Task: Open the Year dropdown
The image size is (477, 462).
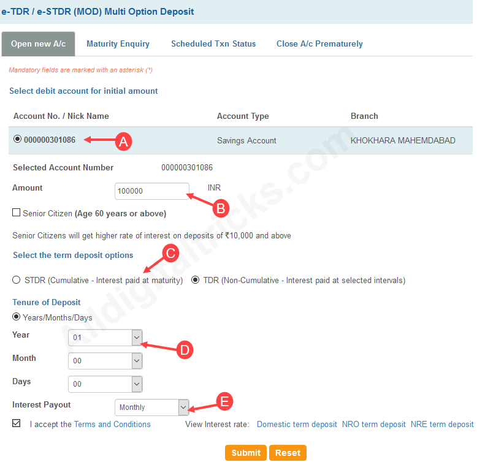Action: (x=105, y=338)
